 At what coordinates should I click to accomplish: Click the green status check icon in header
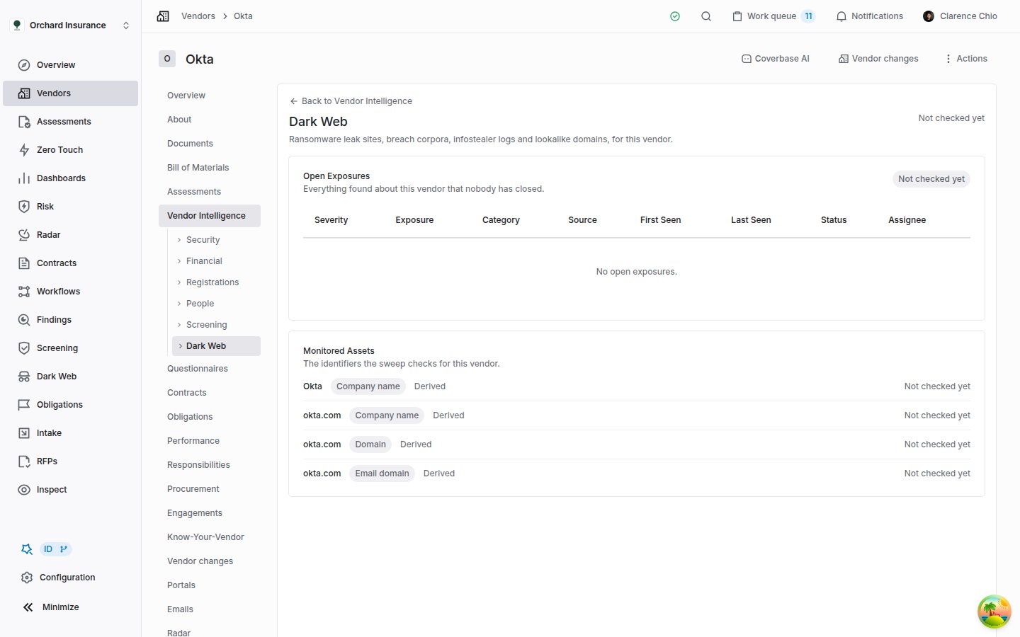pos(675,16)
